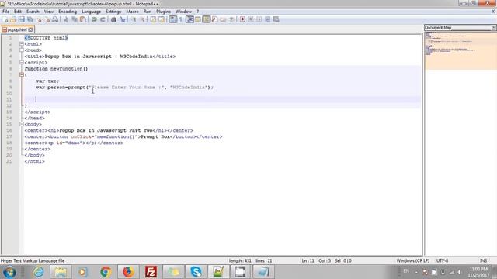Open Skype from the taskbar
The height and width of the screenshot is (279, 497).
pos(196,272)
